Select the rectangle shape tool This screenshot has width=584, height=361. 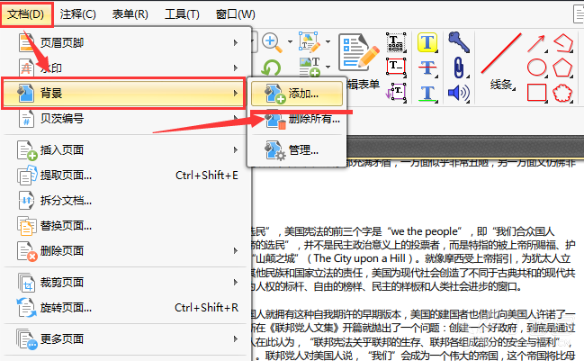(537, 93)
